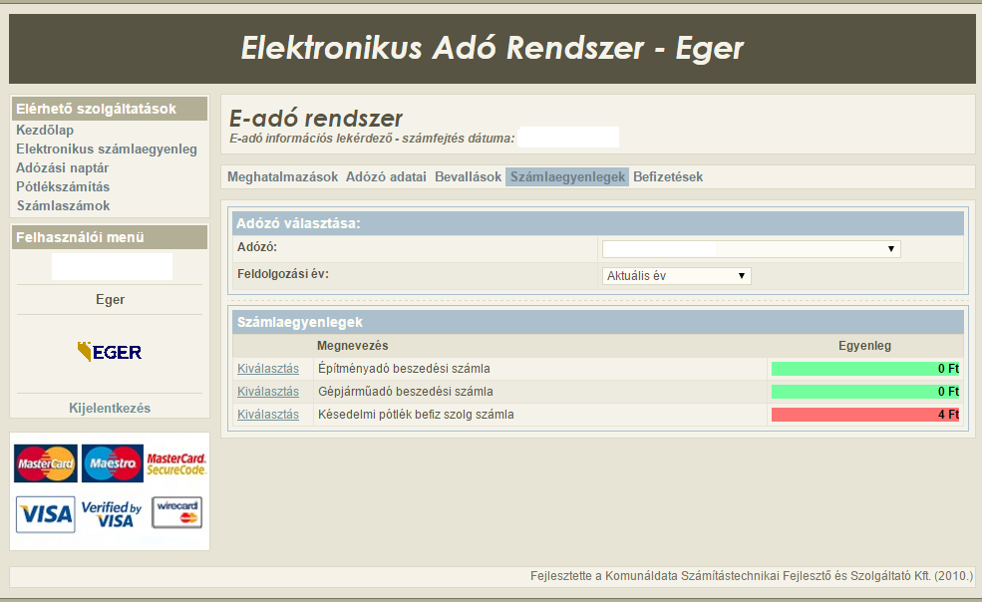Click Kiválasztás for Építményadó beszedési számla

(x=268, y=369)
